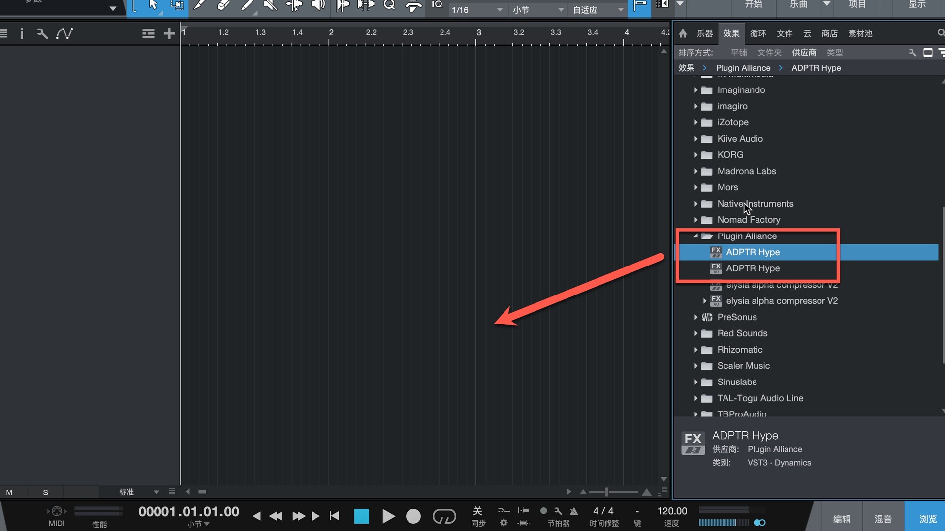
Task: Open the 1/16 quantize value dropdown
Action: [x=477, y=10]
